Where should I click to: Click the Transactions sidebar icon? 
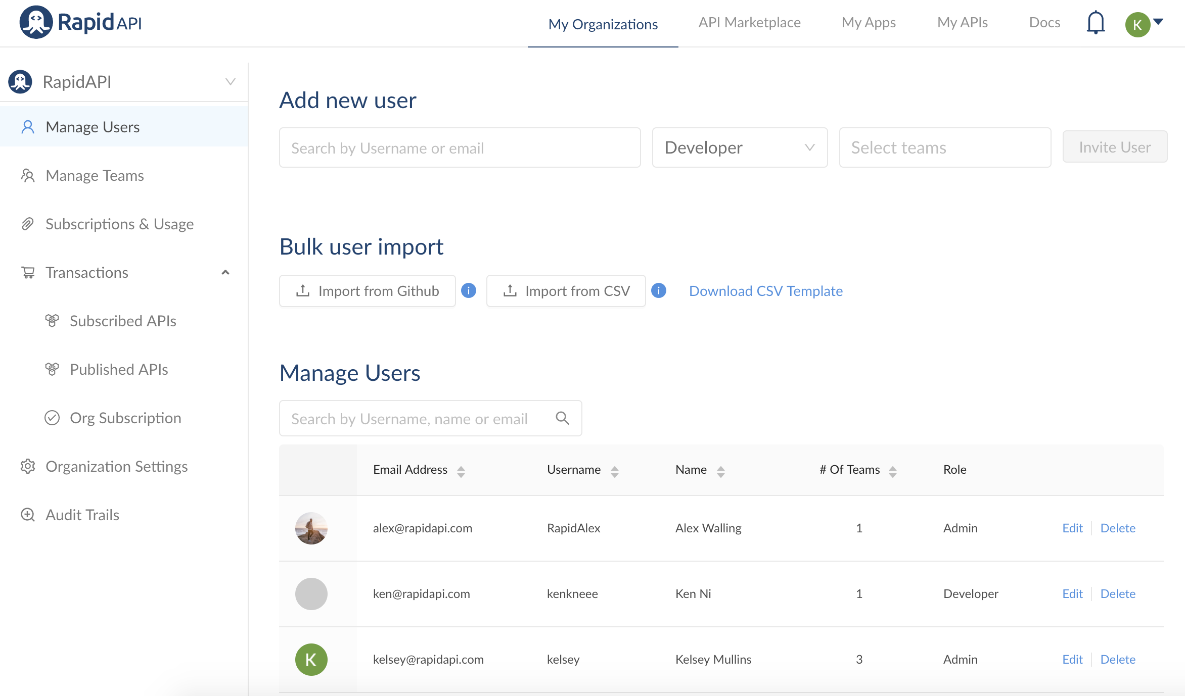point(28,272)
